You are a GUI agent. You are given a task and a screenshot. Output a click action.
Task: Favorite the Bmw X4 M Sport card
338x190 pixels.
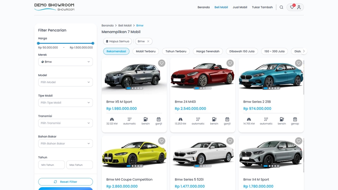[299, 141]
